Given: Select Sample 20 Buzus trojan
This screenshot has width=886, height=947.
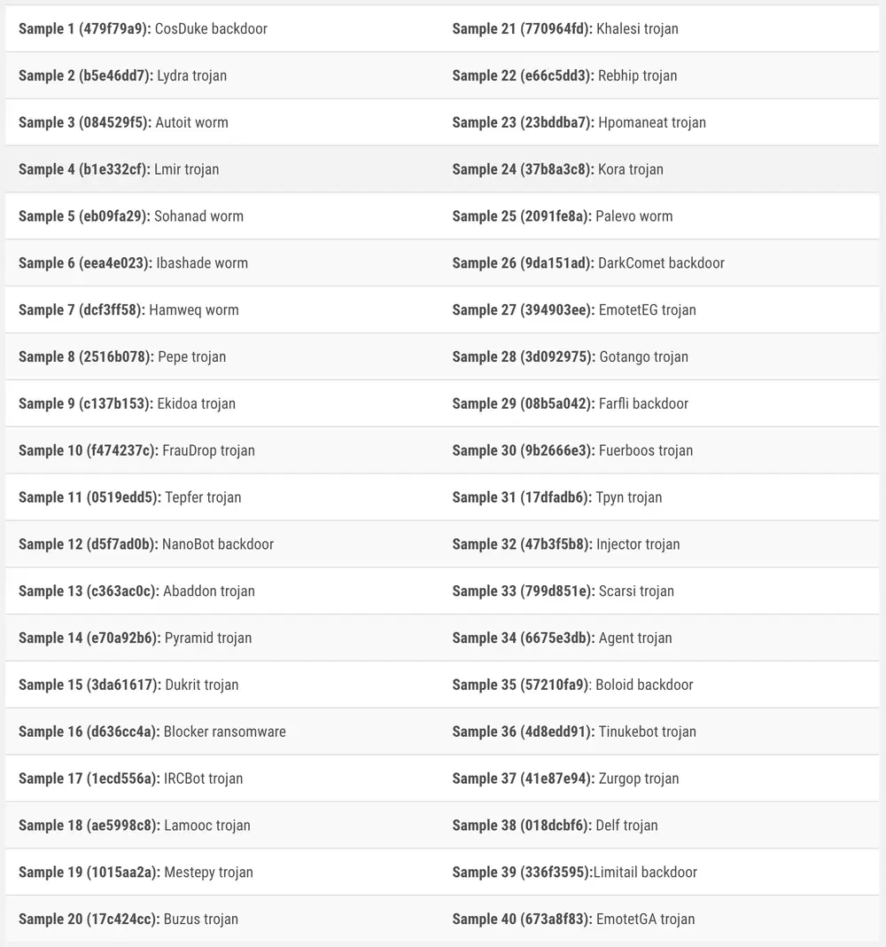Looking at the screenshot, I should pos(128,920).
